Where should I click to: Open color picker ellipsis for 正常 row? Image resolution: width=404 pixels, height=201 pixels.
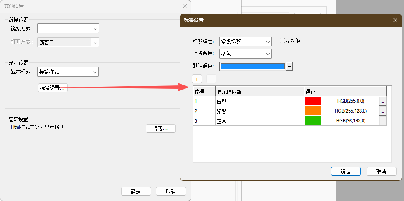(382, 121)
